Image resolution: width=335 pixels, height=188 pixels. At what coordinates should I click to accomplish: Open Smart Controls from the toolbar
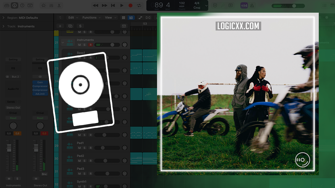tap(43, 5)
